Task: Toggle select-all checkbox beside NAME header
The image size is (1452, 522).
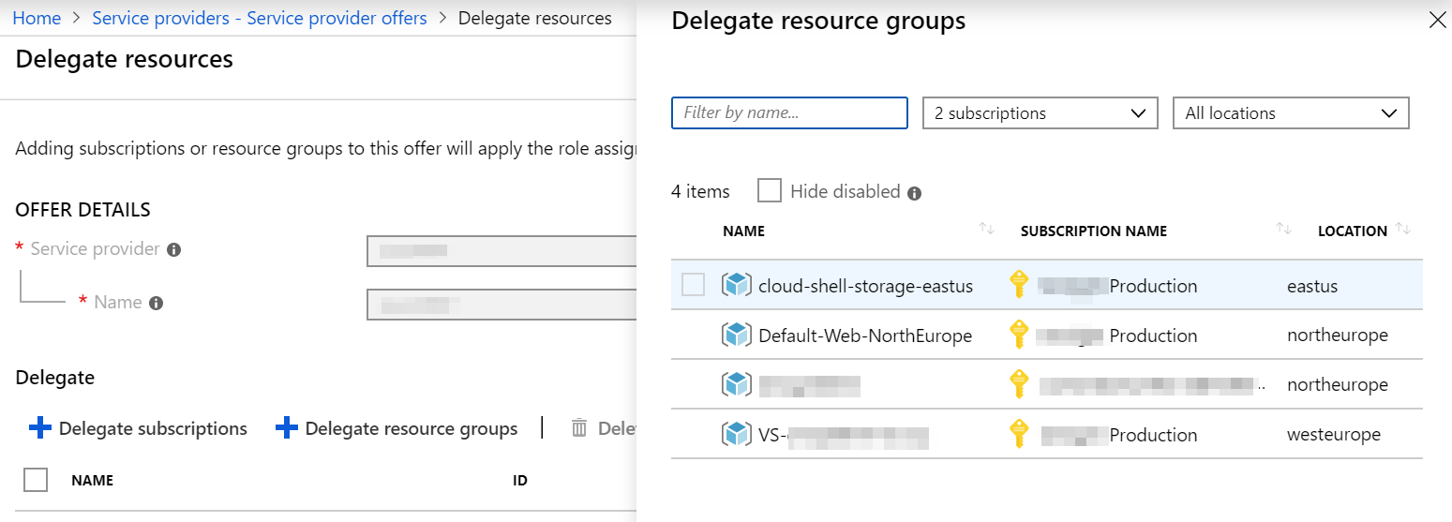Action: (36, 480)
